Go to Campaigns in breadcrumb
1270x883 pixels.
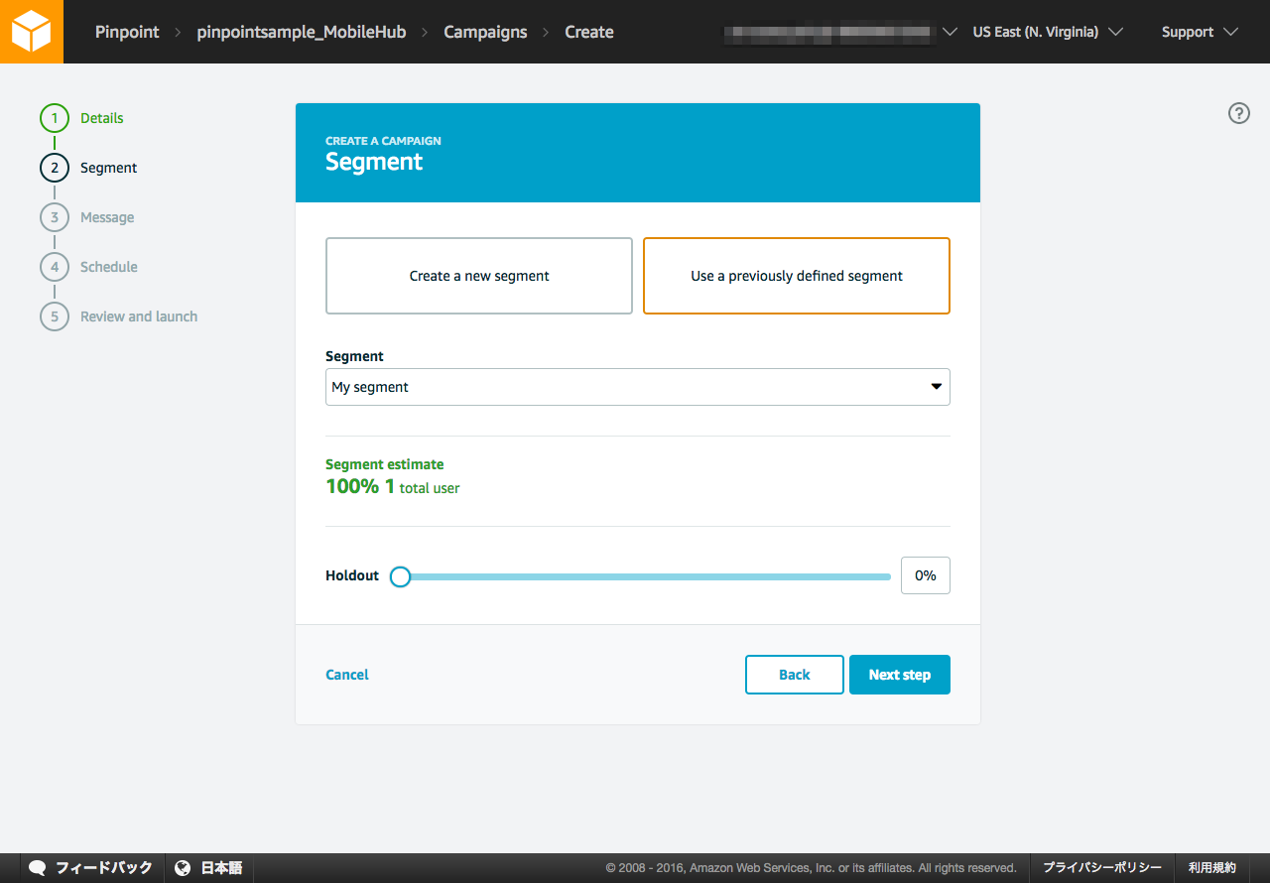point(485,32)
